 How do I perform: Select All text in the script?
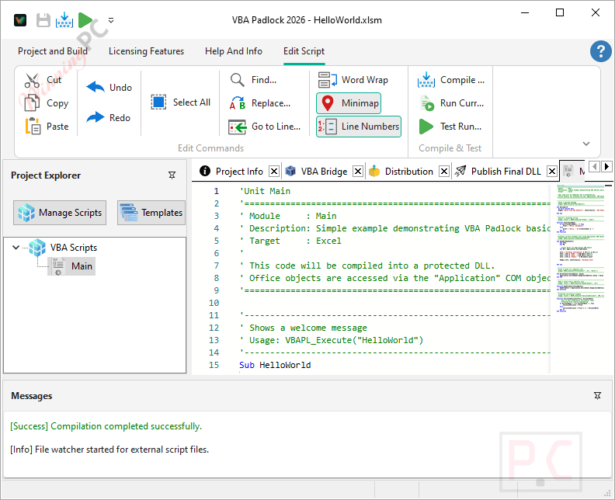pyautogui.click(x=180, y=102)
